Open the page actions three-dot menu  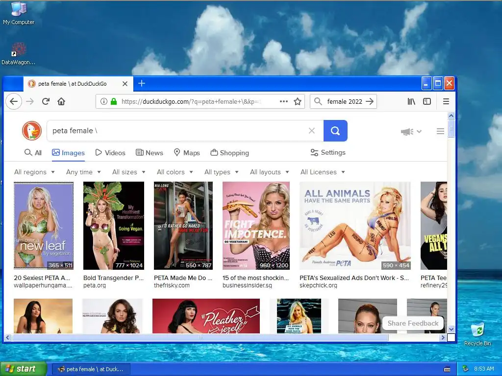pos(284,101)
